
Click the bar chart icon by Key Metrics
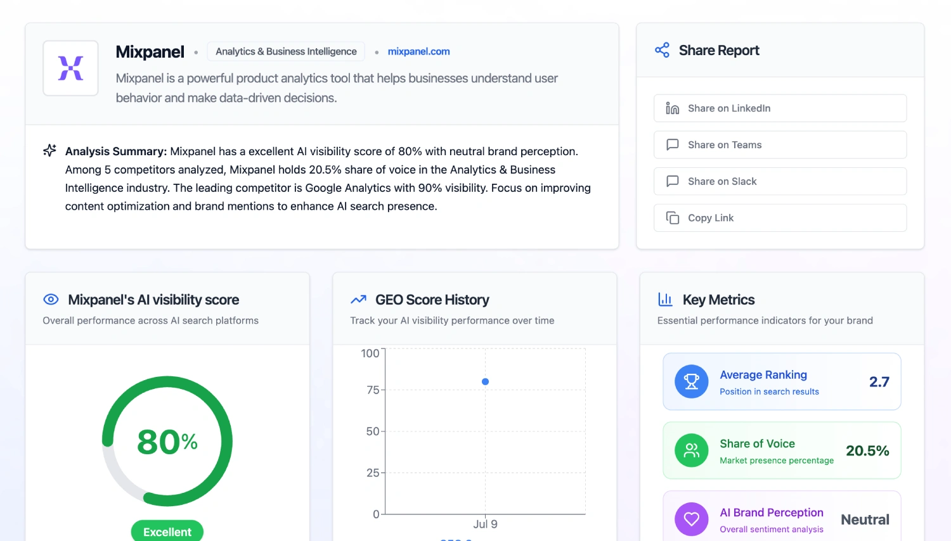pos(665,300)
